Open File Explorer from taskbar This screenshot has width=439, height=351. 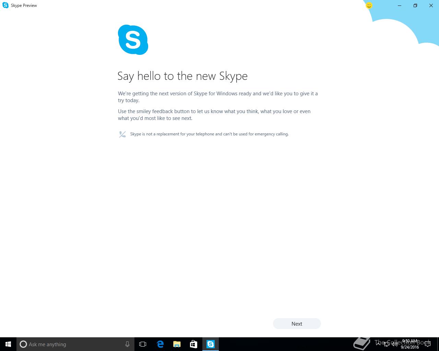point(177,344)
